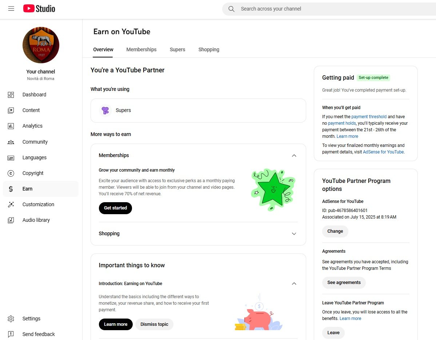
Task: Switch to the Supers tab
Action: (177, 49)
